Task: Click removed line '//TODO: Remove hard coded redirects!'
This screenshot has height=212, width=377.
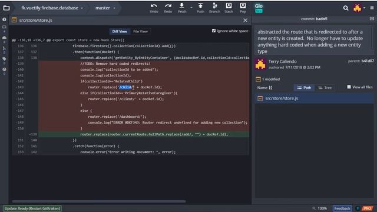Action: coord(115,64)
